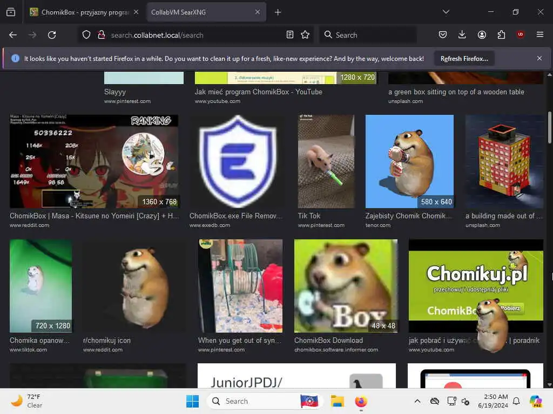Open Tik Tok hamster on couch thumbnail
The height and width of the screenshot is (414, 553).
point(326,161)
